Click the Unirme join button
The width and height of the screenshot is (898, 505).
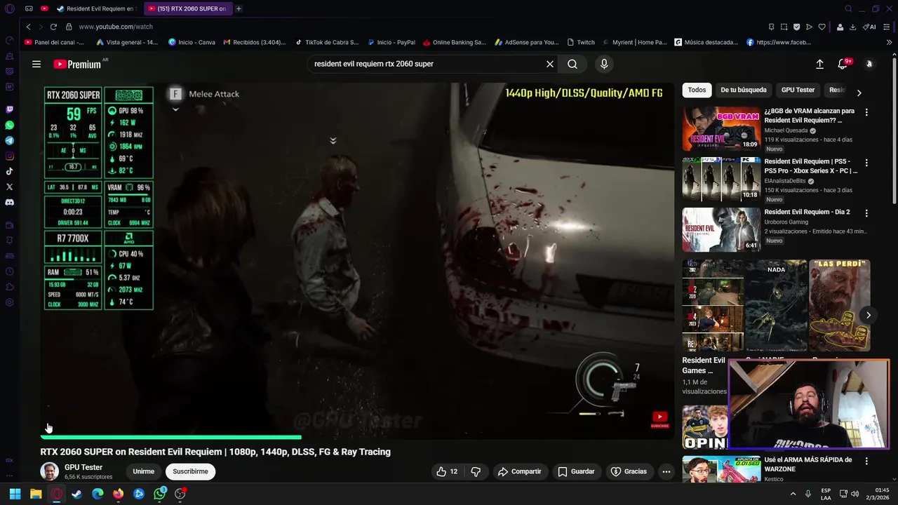tap(143, 471)
